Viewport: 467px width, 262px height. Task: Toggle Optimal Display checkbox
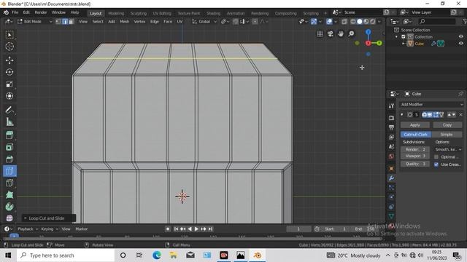pos(436,157)
